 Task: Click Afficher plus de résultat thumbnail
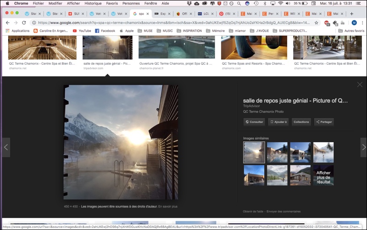coord(323,175)
